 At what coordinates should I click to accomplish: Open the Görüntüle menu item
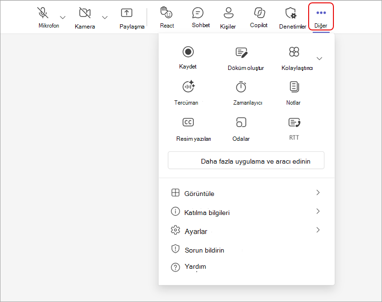tap(246, 193)
